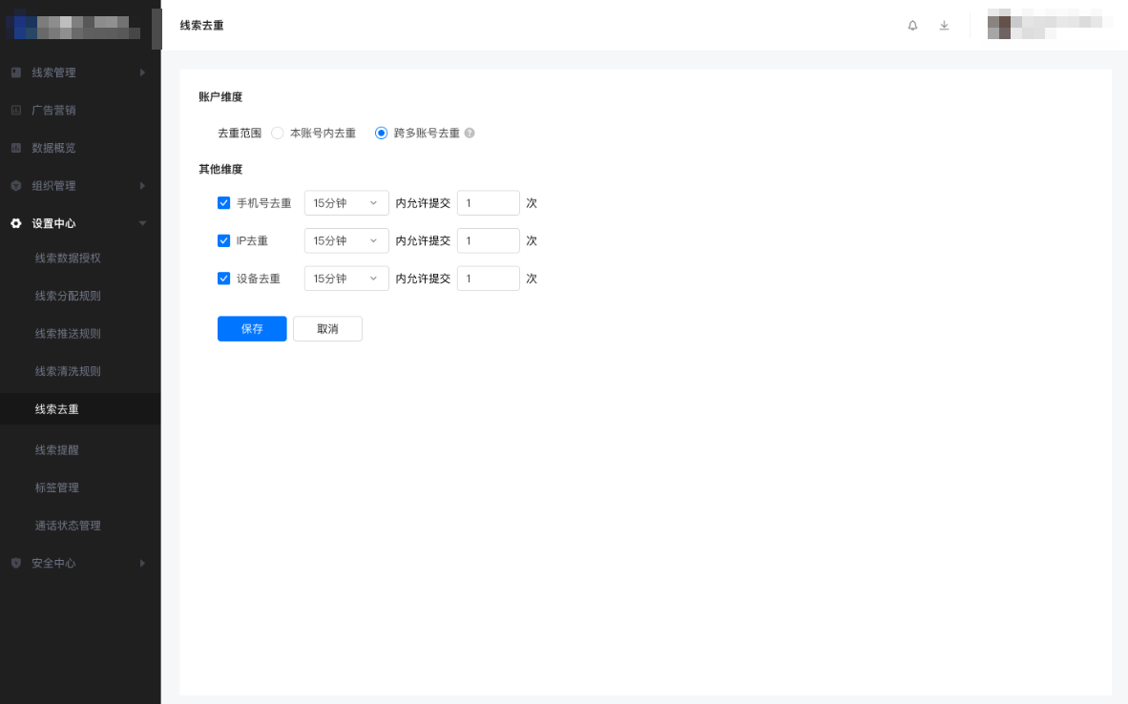The height and width of the screenshot is (704, 1128).
Task: Click the 设置中心 gear icon
Action: coord(15,222)
